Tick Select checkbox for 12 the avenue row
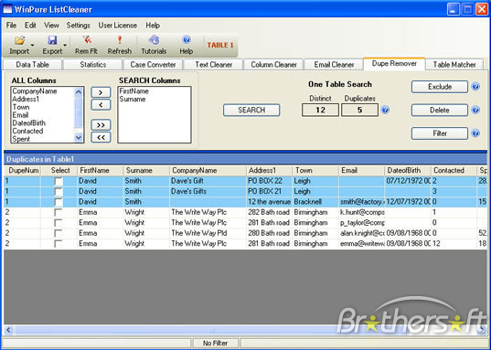The width and height of the screenshot is (491, 350). (59, 202)
